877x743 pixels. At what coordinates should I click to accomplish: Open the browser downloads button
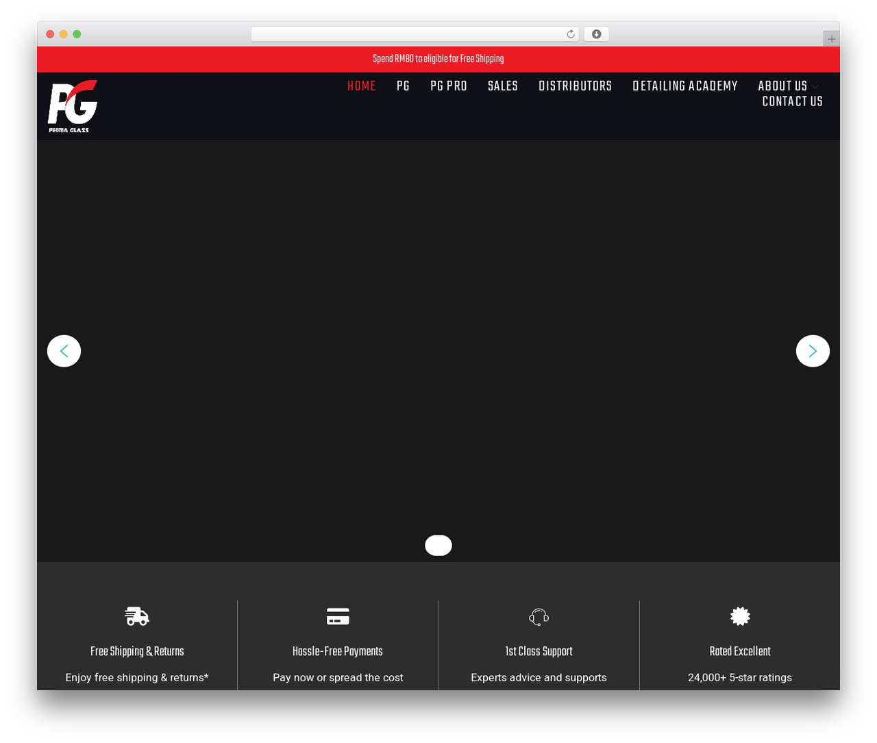click(x=596, y=34)
